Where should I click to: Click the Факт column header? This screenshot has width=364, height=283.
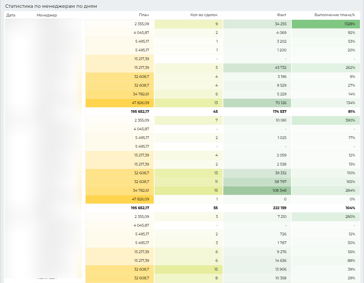[281, 15]
